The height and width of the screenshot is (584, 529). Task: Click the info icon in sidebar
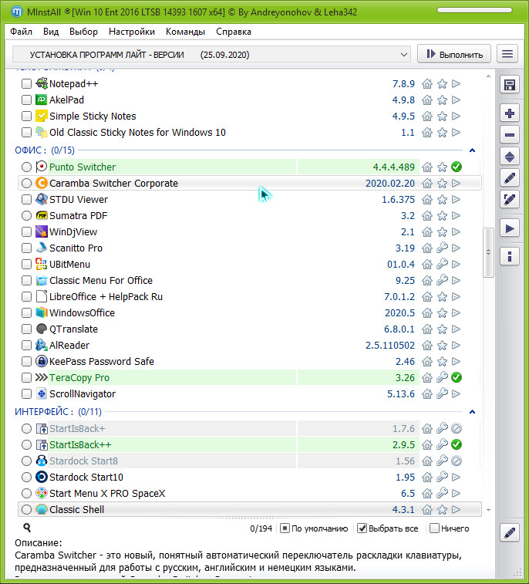pos(509,256)
